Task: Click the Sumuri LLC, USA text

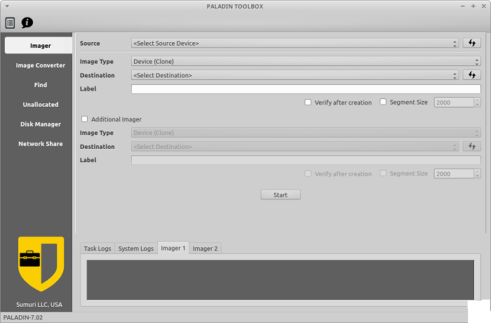Action: click(x=39, y=305)
